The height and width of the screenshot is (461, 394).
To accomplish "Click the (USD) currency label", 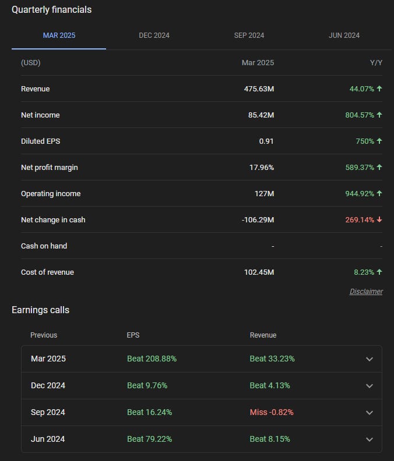I will (x=31, y=63).
